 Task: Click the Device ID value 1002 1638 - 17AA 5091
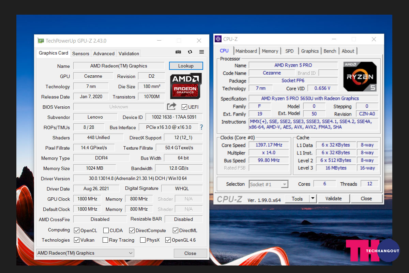(x=174, y=117)
